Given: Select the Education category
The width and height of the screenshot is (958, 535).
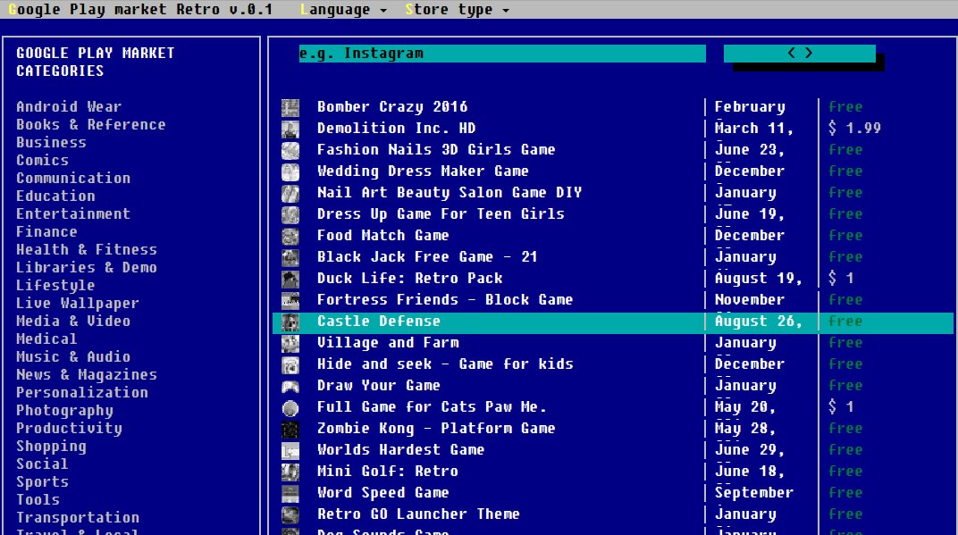Looking at the screenshot, I should pos(55,196).
